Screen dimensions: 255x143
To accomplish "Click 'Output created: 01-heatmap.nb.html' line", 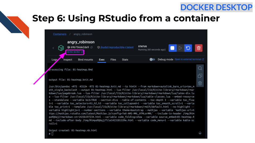I will [73, 130].
